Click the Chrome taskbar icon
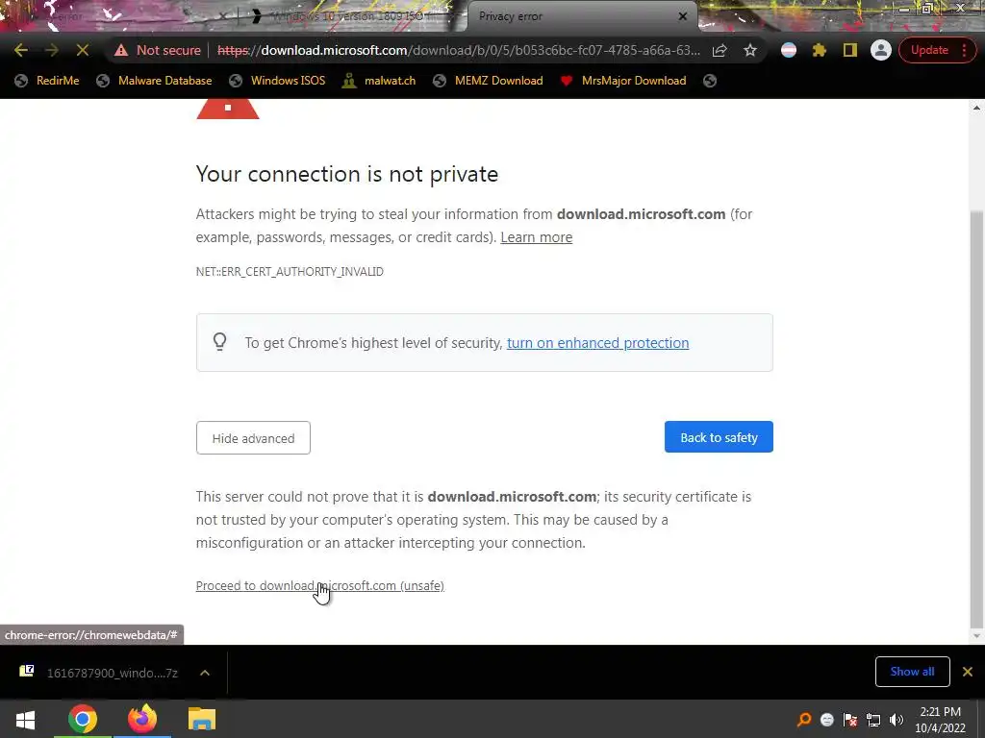The height and width of the screenshot is (738, 985). click(x=83, y=719)
